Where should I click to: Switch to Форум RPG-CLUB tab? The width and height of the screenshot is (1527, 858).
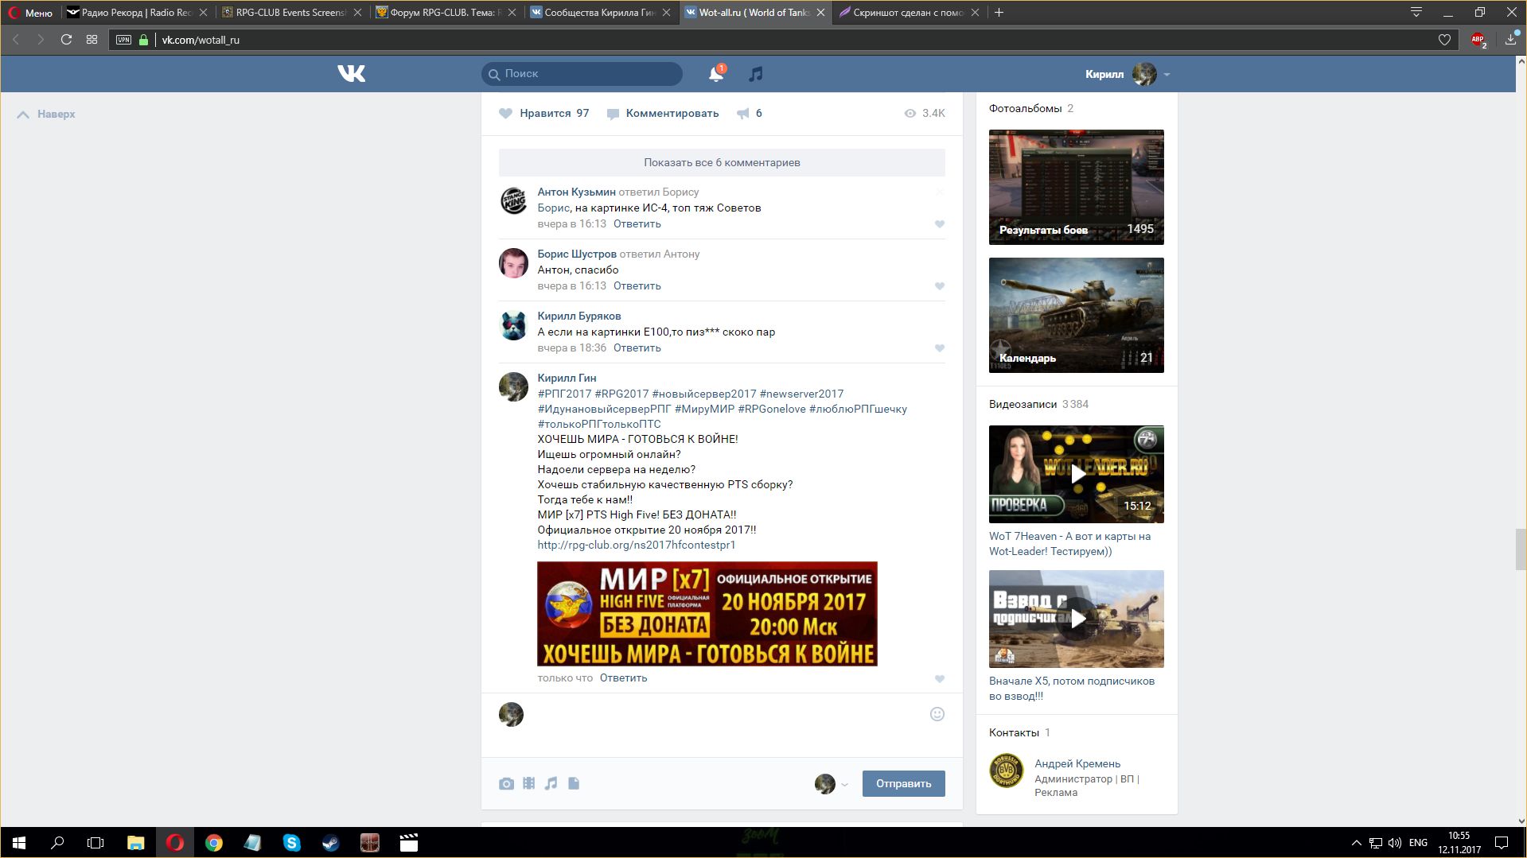point(446,12)
